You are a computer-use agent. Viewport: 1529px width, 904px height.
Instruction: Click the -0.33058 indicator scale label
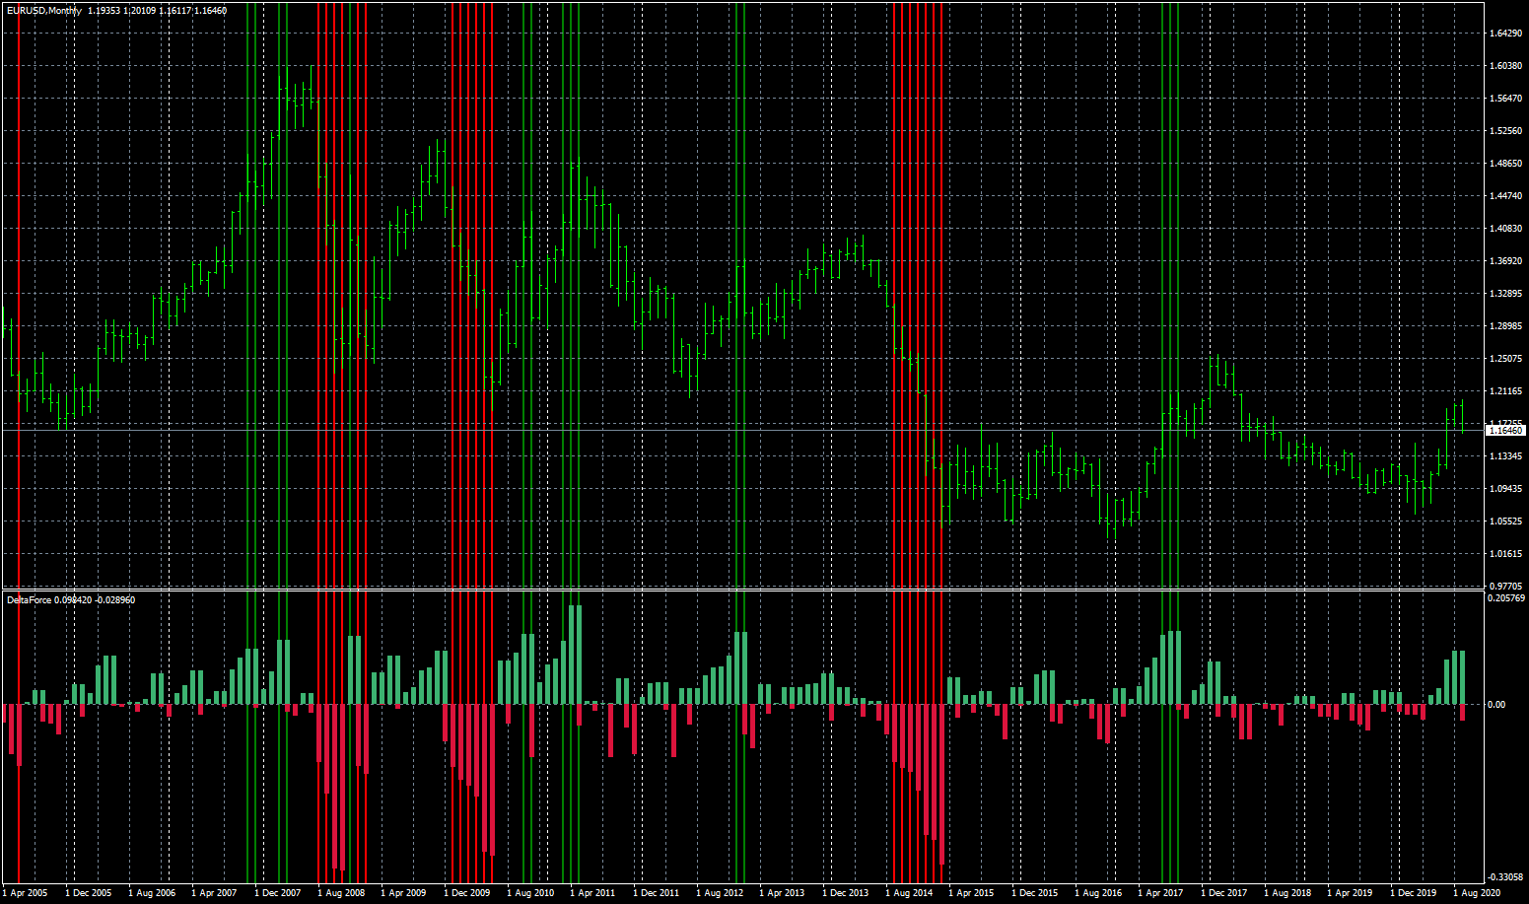pos(1506,876)
